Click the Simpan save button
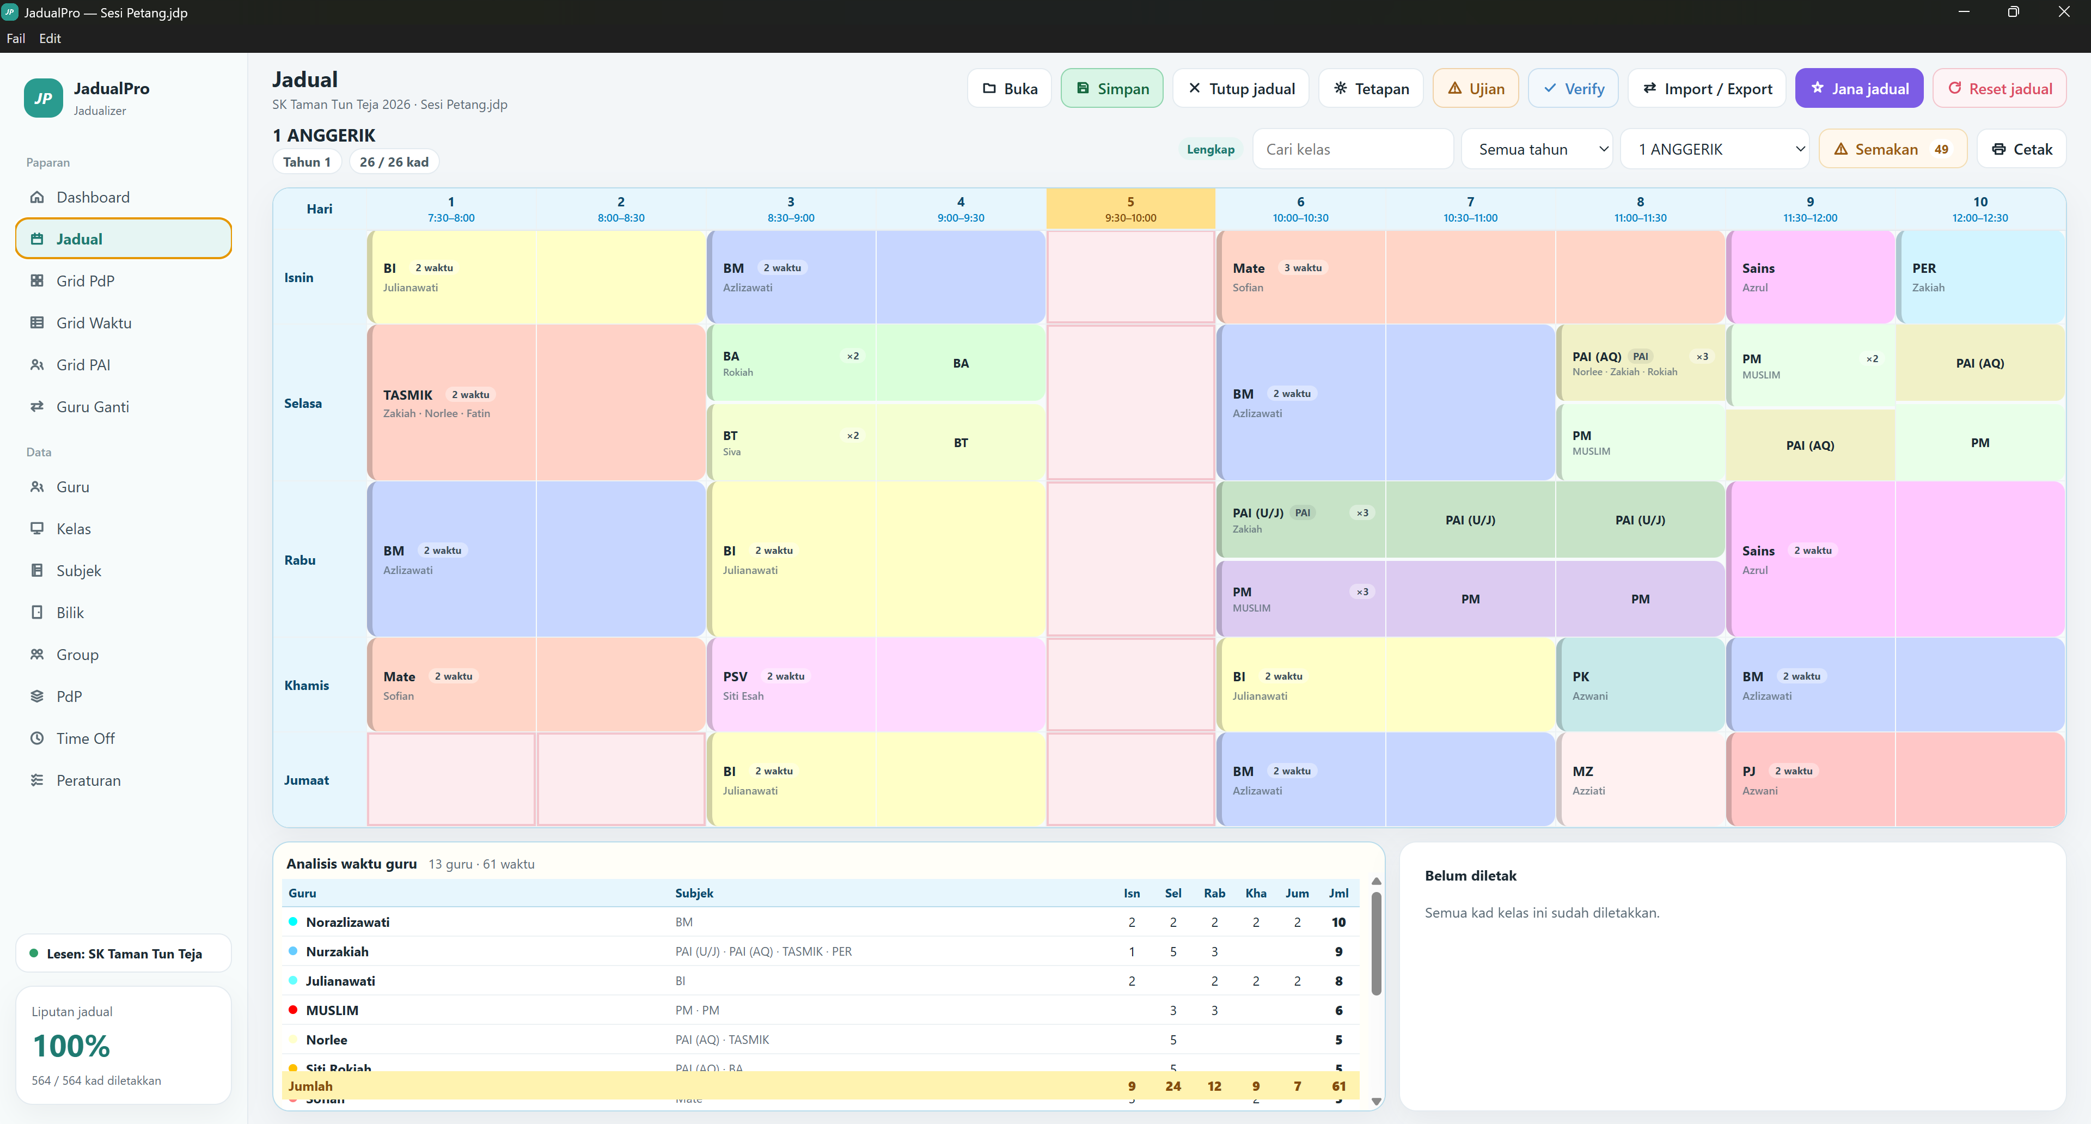The width and height of the screenshot is (2091, 1124). pyautogui.click(x=1111, y=88)
